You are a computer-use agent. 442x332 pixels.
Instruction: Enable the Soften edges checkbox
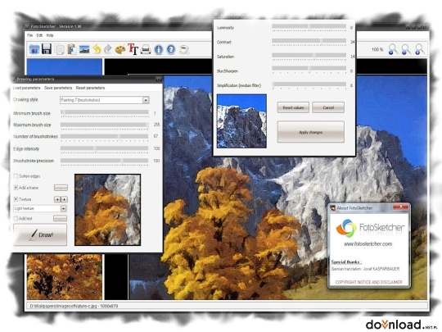click(16, 176)
